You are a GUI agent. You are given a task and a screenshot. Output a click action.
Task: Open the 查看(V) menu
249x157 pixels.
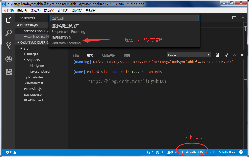click(49, 11)
